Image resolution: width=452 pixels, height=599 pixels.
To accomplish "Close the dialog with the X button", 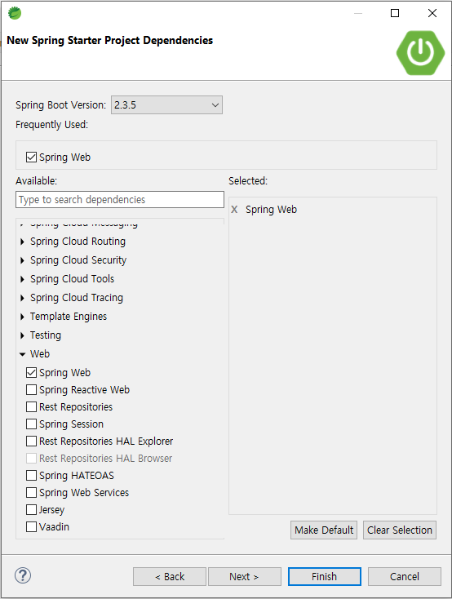I will click(432, 13).
